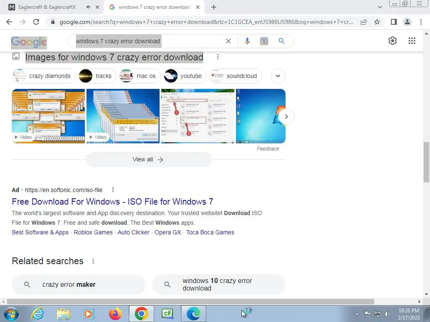This screenshot has width=430, height=322.
Task: Search related crazy error maker
Action: pyautogui.click(x=79, y=285)
